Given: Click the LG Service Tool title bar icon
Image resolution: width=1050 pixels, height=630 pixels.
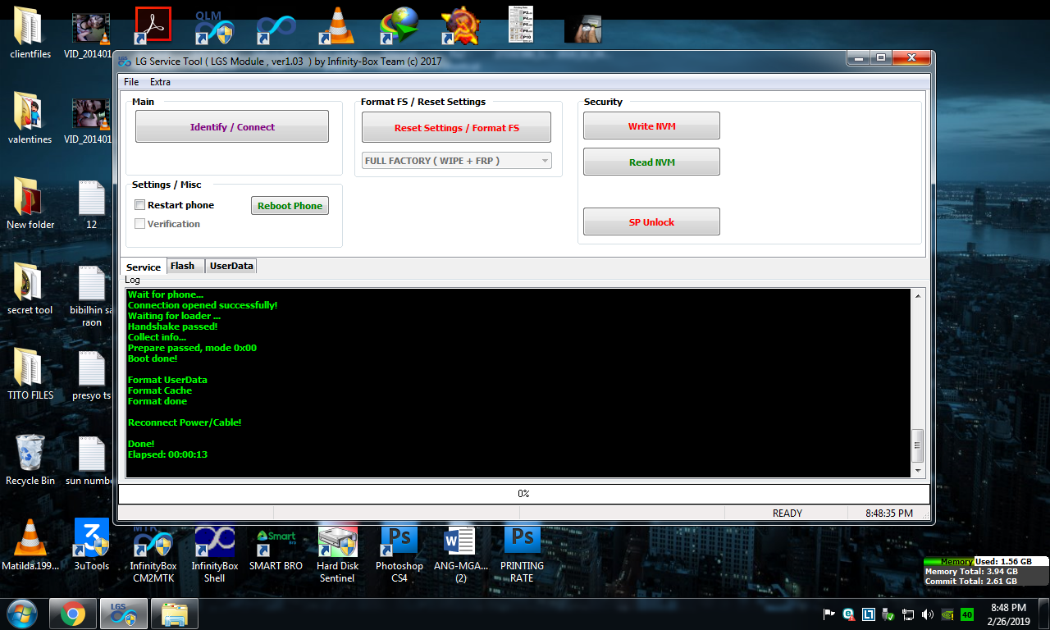Looking at the screenshot, I should click(x=125, y=62).
